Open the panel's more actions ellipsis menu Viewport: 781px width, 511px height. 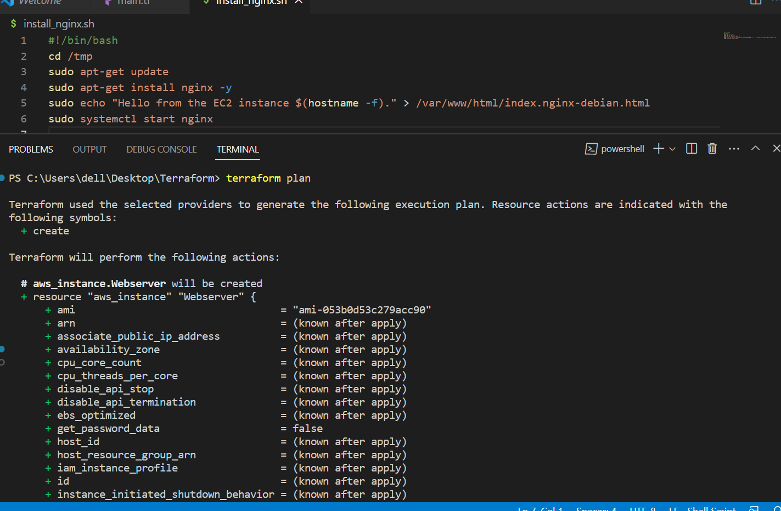[x=734, y=149]
